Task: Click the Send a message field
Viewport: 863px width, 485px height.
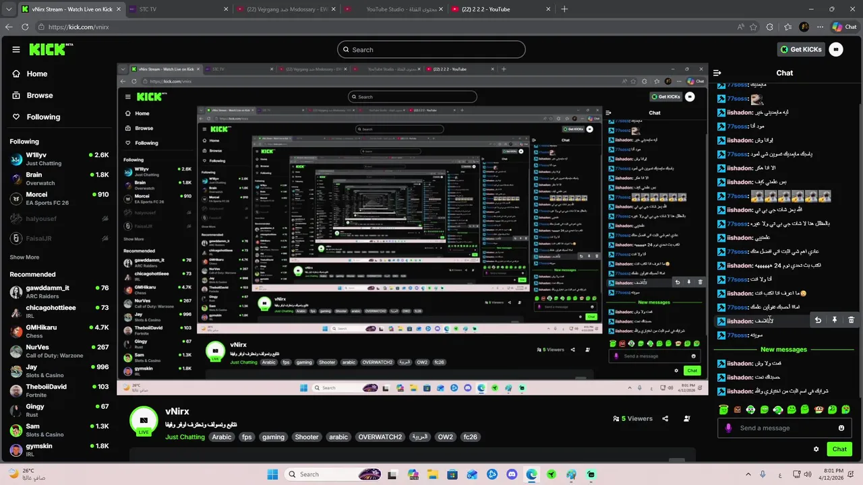Action: 785,428
